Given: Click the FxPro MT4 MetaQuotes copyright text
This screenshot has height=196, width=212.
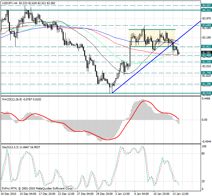Looking at the screenshot, I should pos(37,189).
